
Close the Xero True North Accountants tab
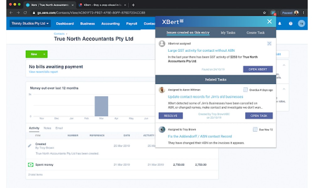pyautogui.click(x=73, y=5)
